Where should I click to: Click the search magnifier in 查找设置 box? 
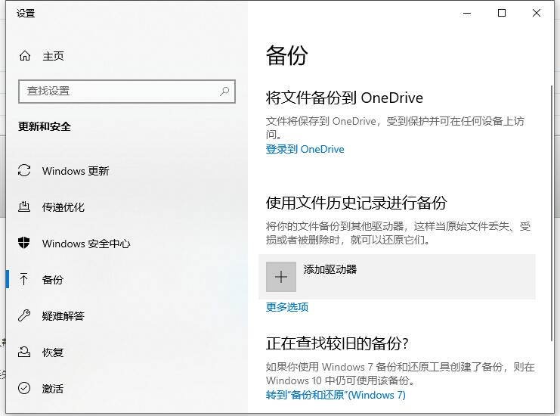click(x=224, y=91)
